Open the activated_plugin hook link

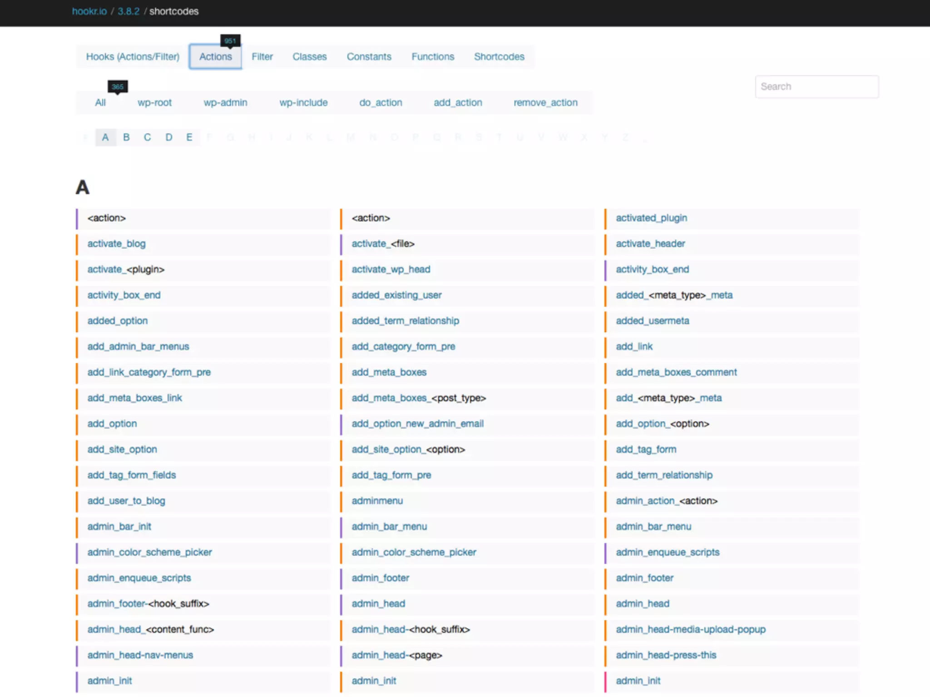pyautogui.click(x=651, y=218)
